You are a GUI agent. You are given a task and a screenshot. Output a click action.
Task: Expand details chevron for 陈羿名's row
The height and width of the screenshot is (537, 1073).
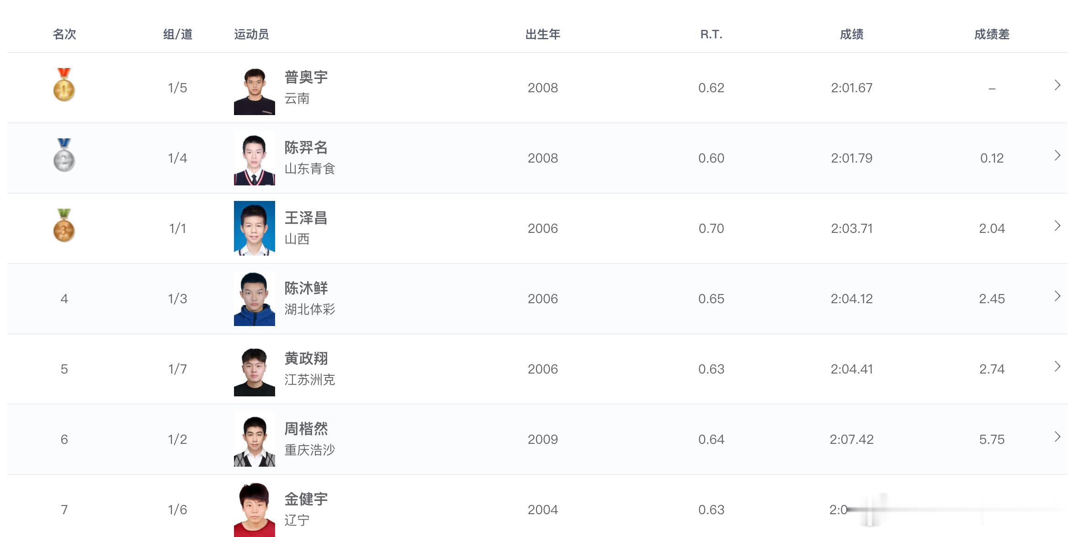click(1057, 155)
